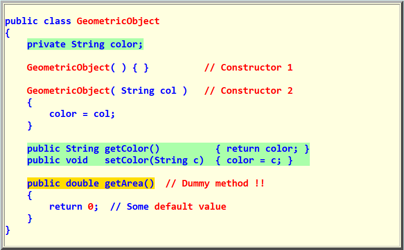
Task: Click the opening brace below the class declaration
Action: (8, 33)
